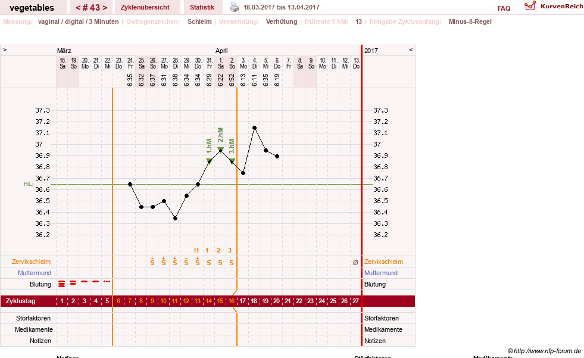The image size is (584, 358).
Task: Click the heavy bleeding symbol on cycle day 1
Action: 62,284
